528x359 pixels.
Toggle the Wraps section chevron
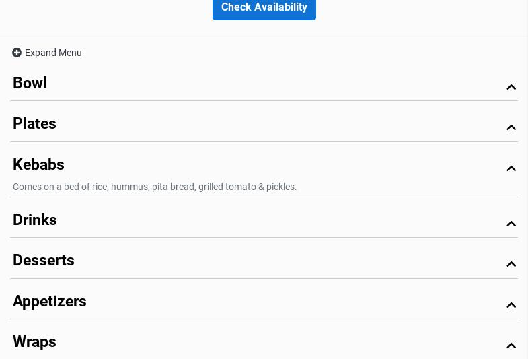coord(511,346)
